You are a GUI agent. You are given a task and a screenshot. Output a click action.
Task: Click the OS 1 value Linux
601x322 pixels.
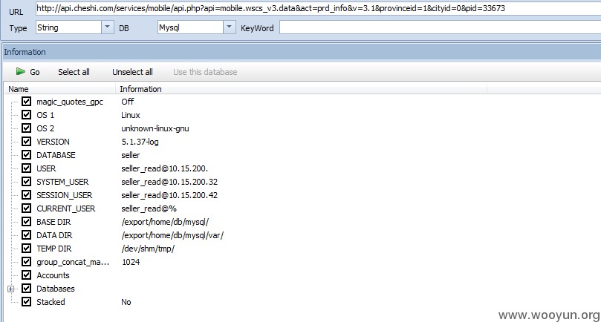pos(131,115)
